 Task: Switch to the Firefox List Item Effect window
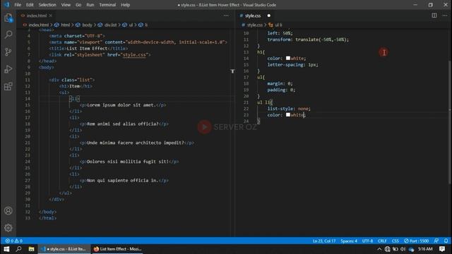click(118, 249)
